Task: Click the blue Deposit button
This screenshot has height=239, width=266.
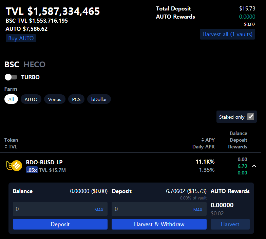Action: [60, 224]
